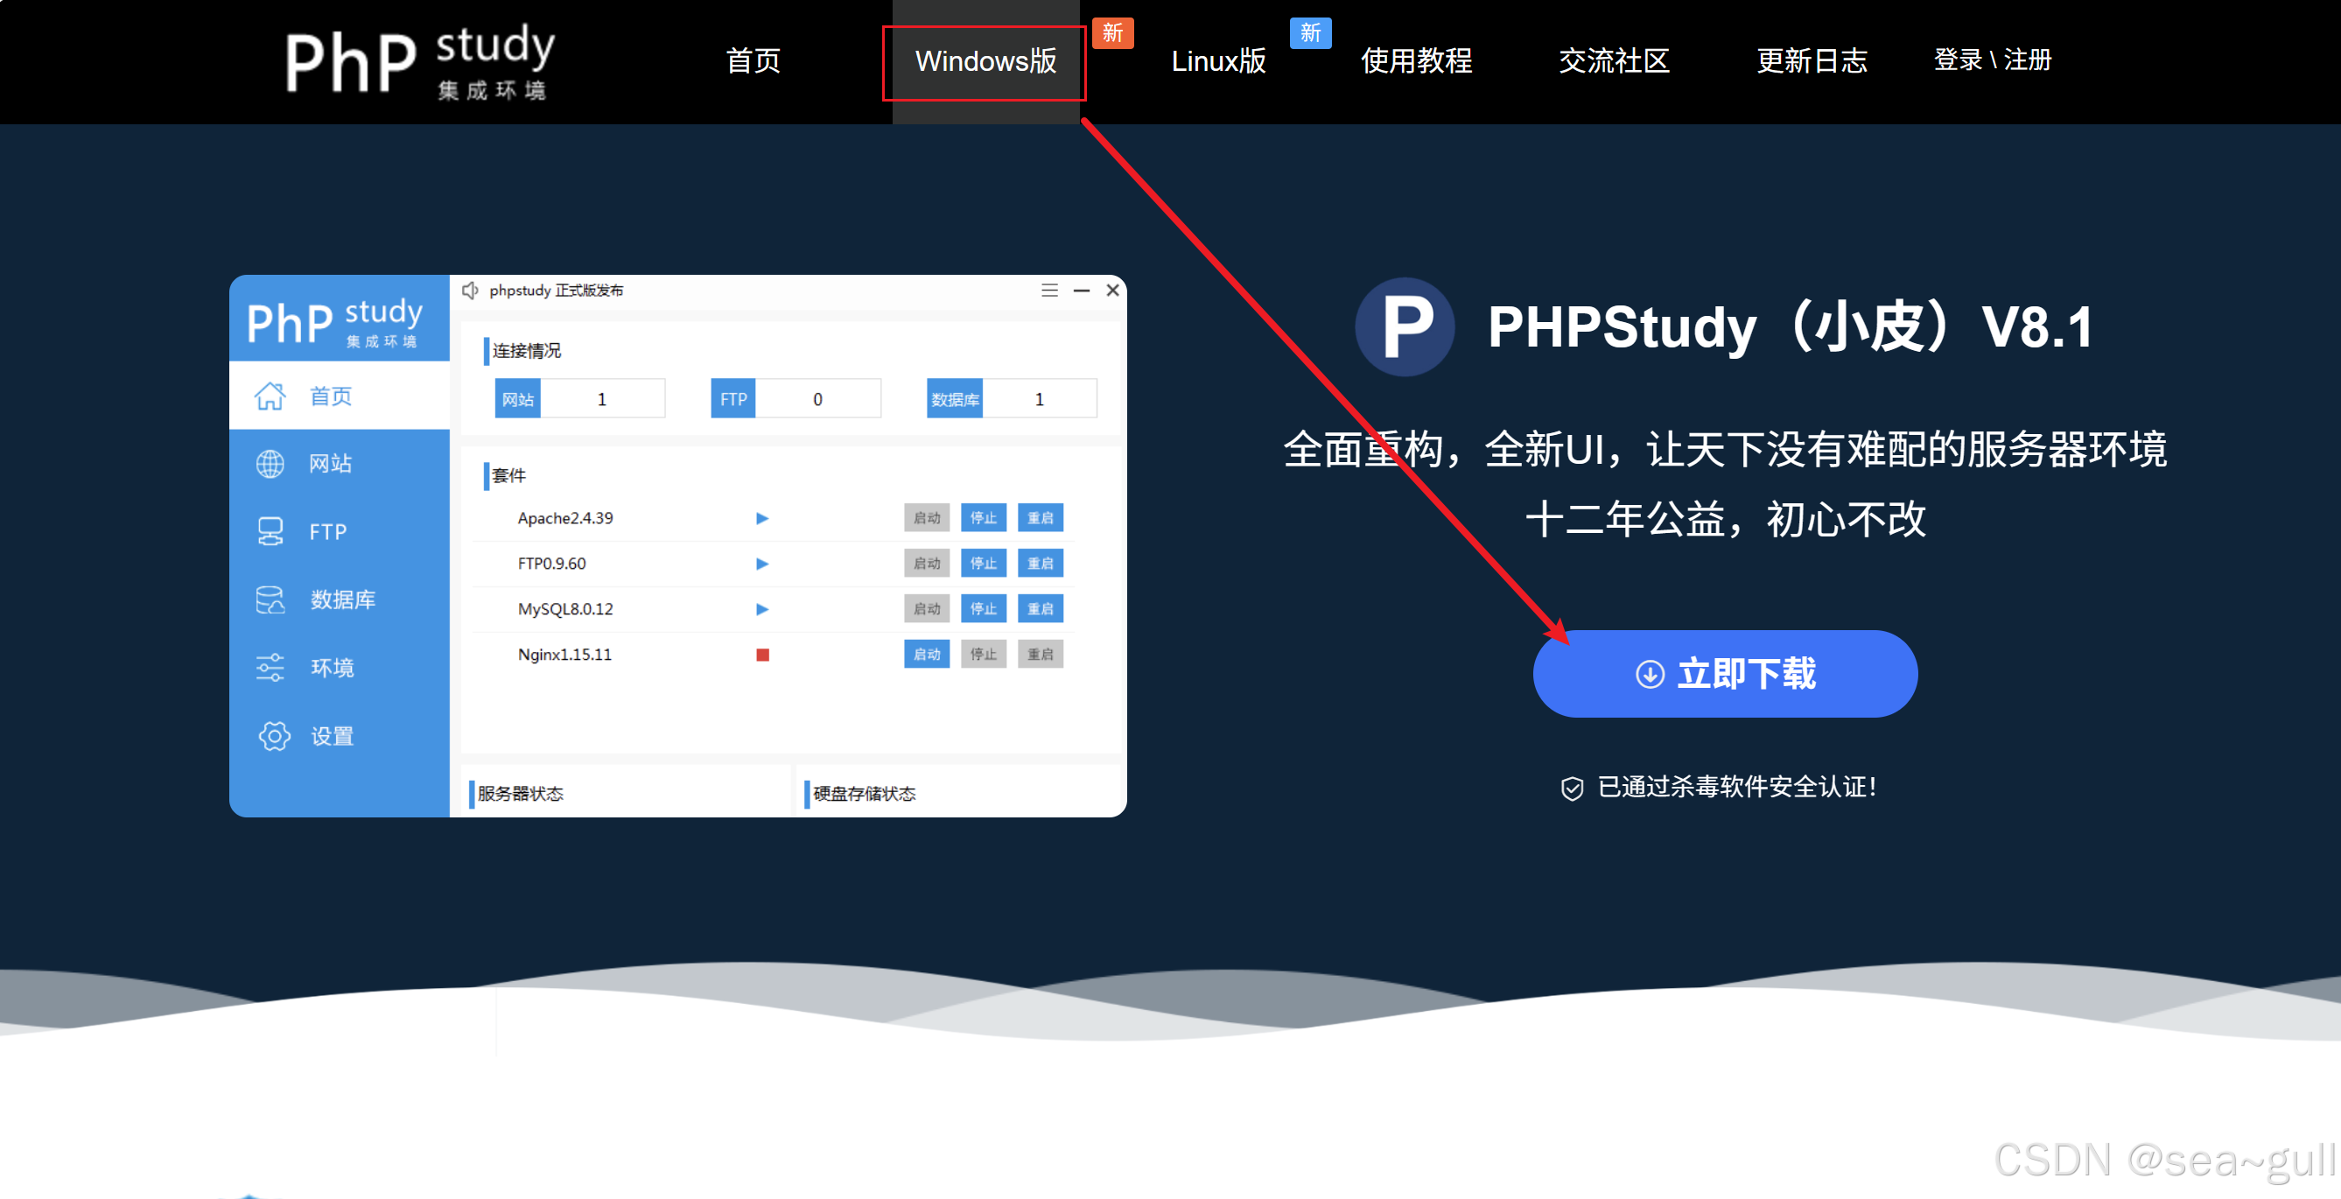Click the 登录 \ 注册 link
2341x1199 pixels.
click(x=1992, y=61)
